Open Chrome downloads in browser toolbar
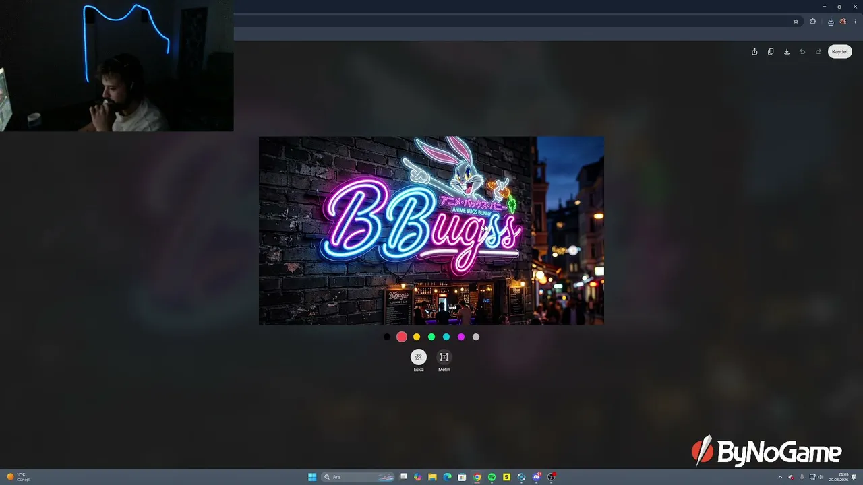The width and height of the screenshot is (863, 485). point(831,22)
